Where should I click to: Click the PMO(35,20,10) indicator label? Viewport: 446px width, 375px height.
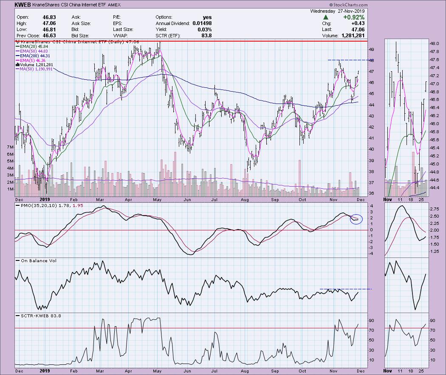coord(39,205)
